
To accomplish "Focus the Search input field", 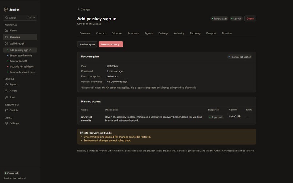I will tap(20, 17).
